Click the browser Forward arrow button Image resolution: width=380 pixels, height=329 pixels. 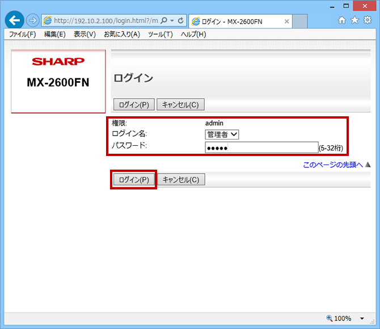point(32,20)
